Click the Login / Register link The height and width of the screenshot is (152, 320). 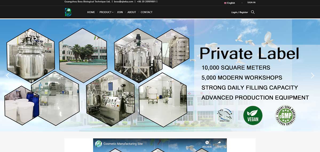click(x=239, y=12)
